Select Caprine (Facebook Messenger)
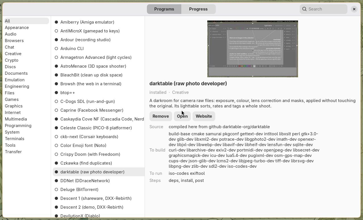 coord(98,110)
